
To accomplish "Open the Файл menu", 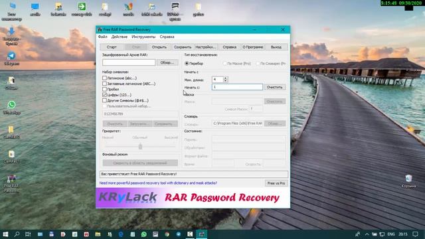I will (x=102, y=37).
